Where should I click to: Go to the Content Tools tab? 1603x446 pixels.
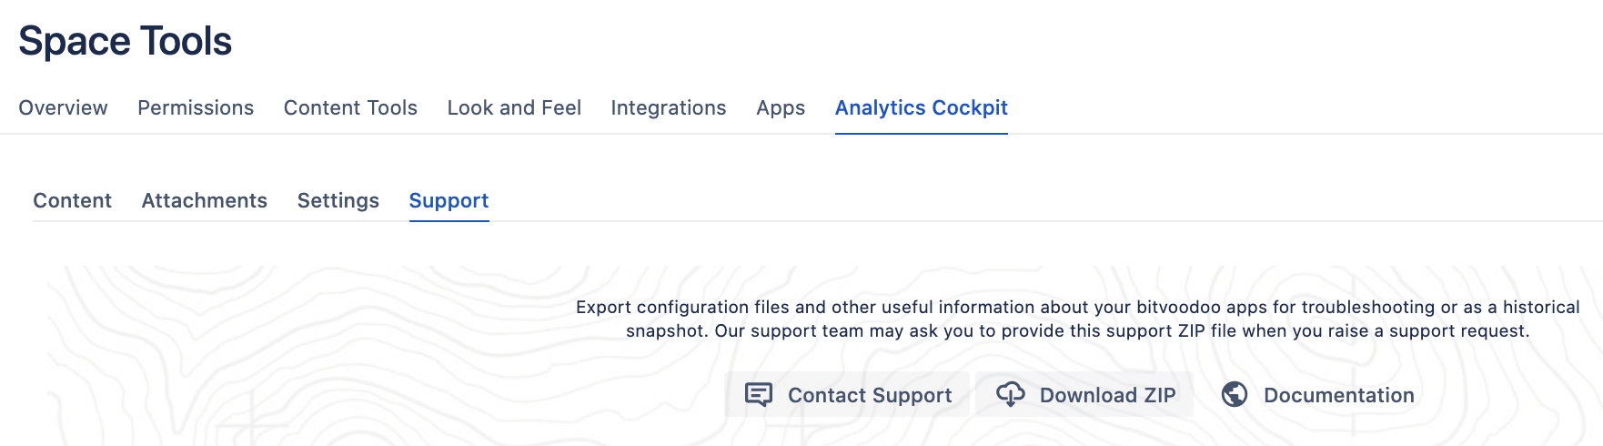coord(350,107)
